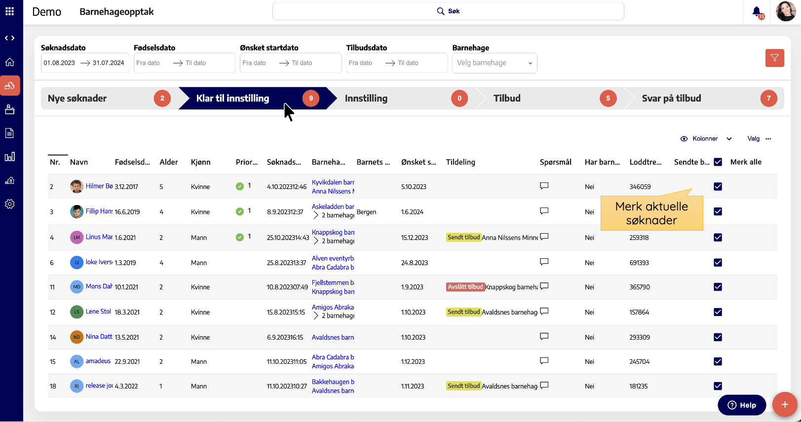This screenshot has height=422, width=801.
Task: Click the Avslått tilbud tag on Mons' row
Action: pyautogui.click(x=465, y=287)
